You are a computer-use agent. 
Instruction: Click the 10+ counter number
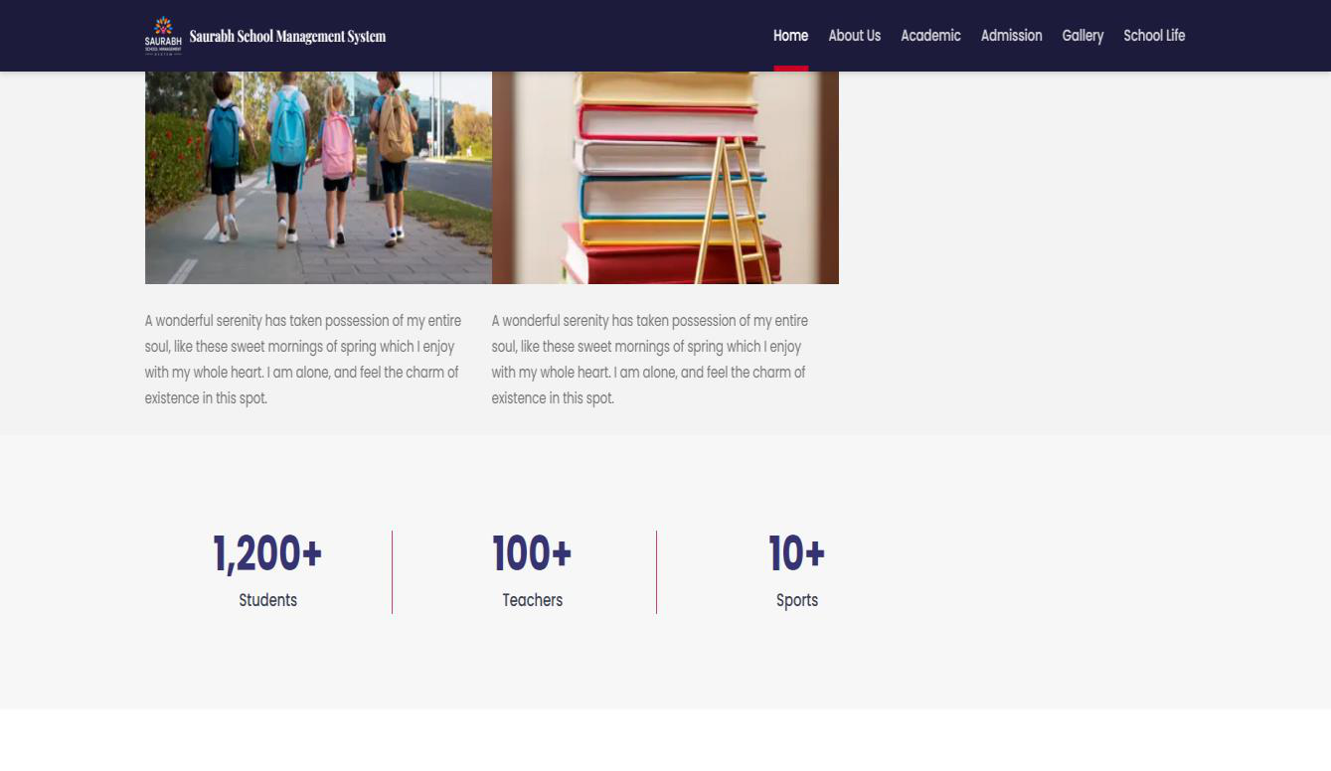(796, 553)
